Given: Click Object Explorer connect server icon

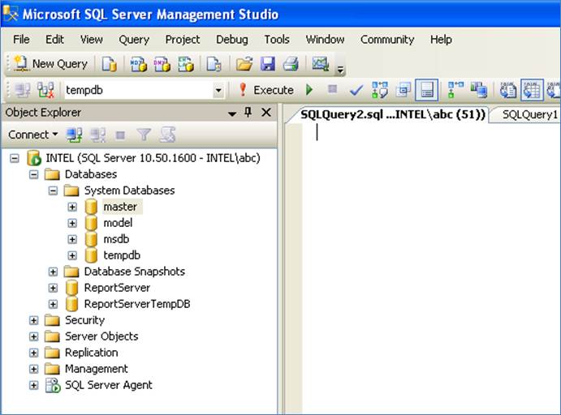Looking at the screenshot, I should [x=74, y=135].
